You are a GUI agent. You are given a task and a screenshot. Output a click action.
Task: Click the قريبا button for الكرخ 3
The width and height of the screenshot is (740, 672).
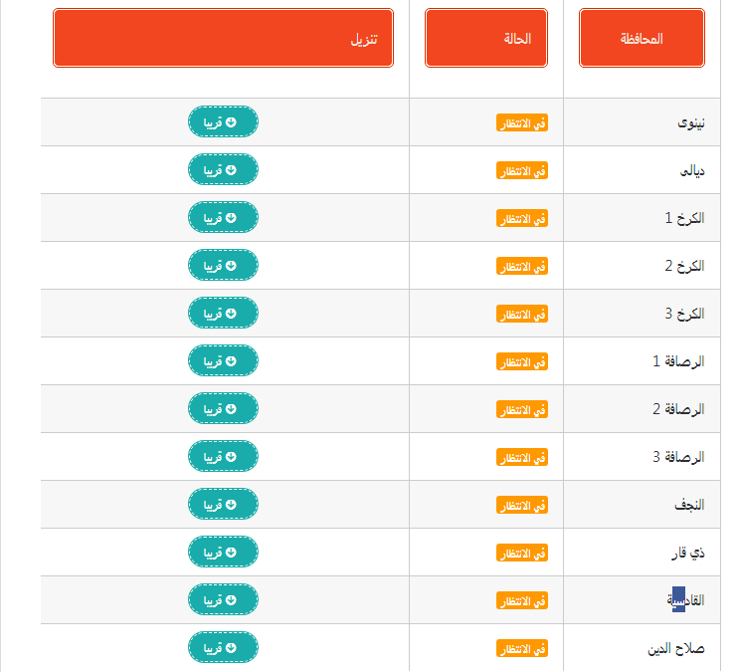tap(223, 313)
